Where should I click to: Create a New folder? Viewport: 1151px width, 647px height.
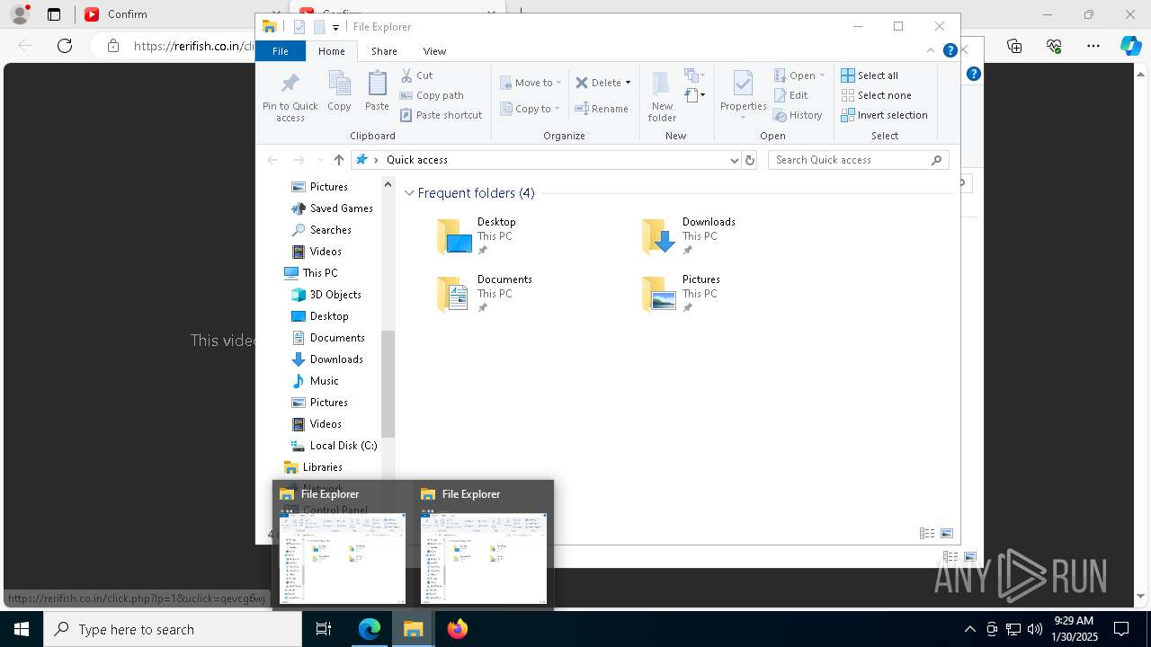(x=662, y=97)
